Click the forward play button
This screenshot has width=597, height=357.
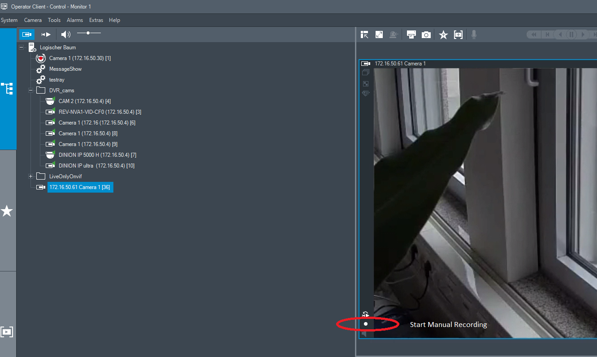(x=584, y=34)
